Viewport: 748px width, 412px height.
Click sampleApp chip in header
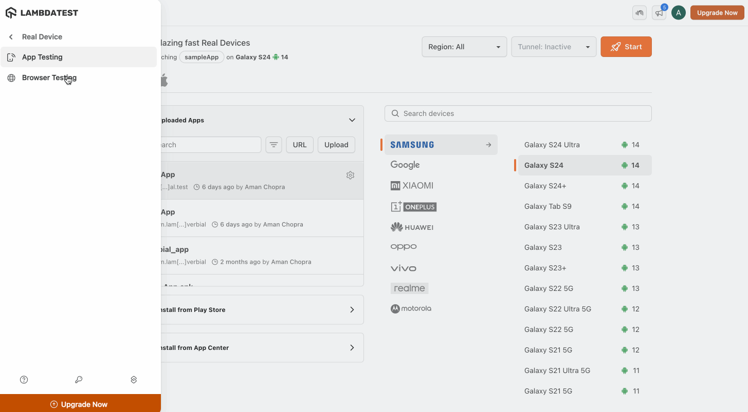coord(202,57)
